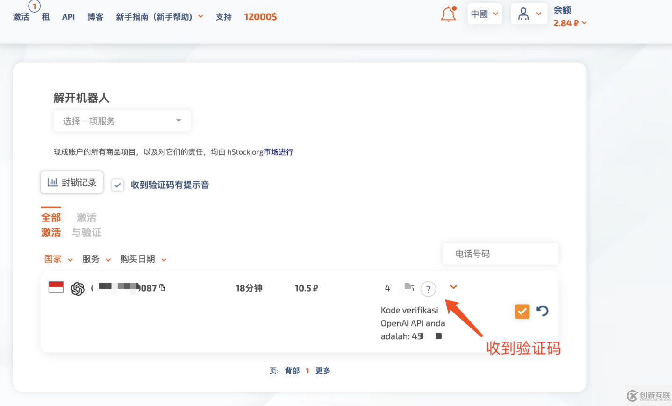Open the 中國 language dropdown
This screenshot has height=406, width=672.
(484, 14)
